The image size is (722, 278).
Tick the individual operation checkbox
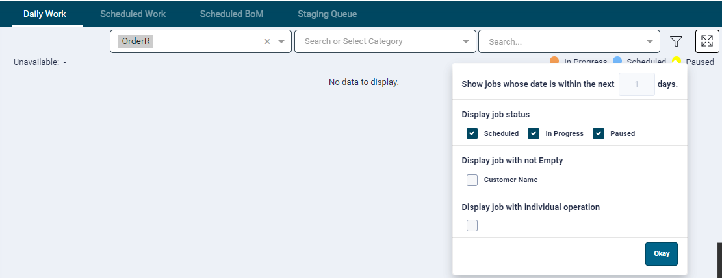tap(472, 226)
